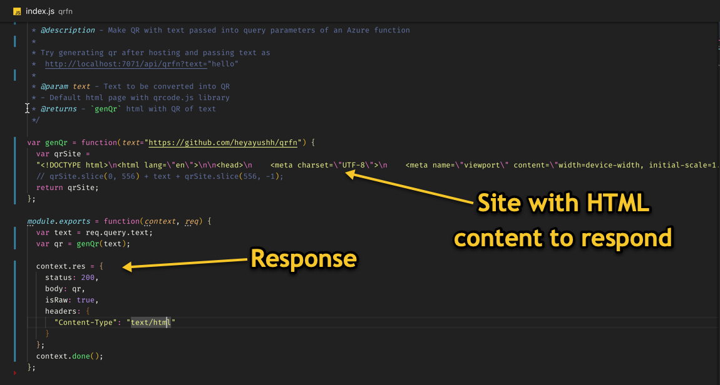
Task: Click the 'isRaw: true,' property
Action: [x=71, y=300]
